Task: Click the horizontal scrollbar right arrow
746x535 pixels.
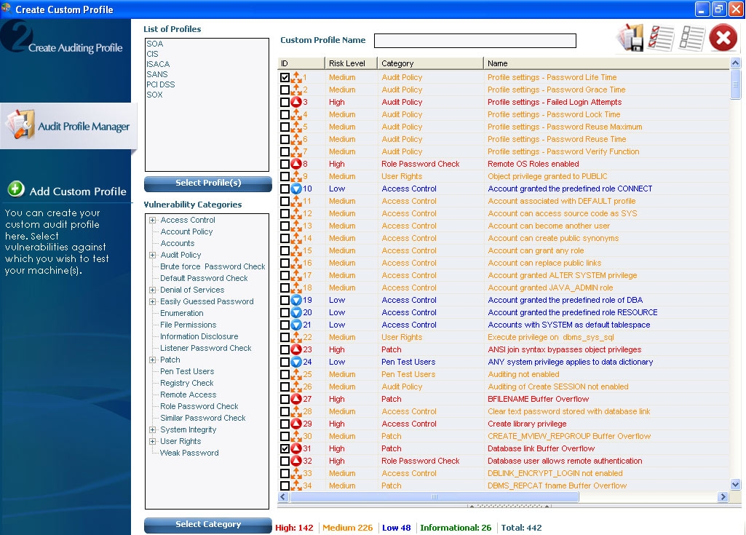Action: tap(723, 496)
